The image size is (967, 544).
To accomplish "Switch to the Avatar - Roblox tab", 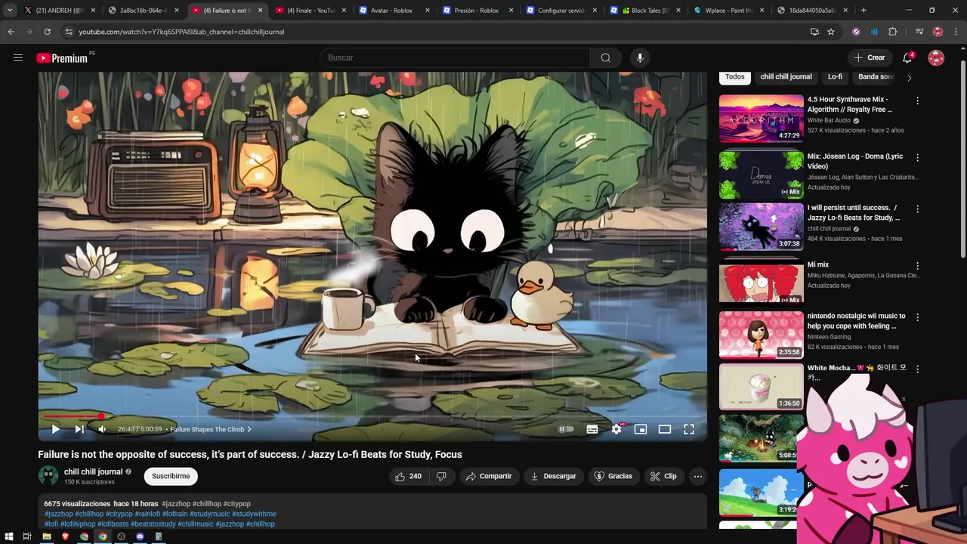I will (393, 11).
